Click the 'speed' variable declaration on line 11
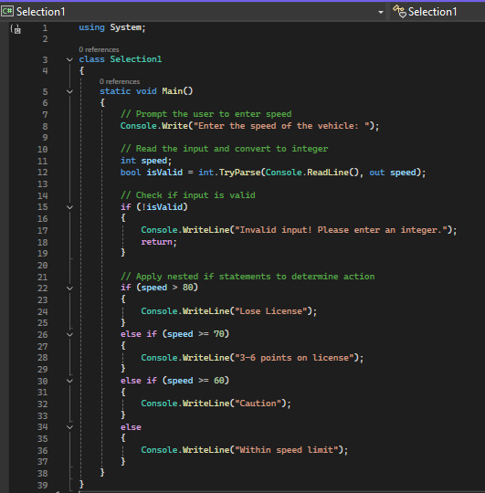 (153, 161)
